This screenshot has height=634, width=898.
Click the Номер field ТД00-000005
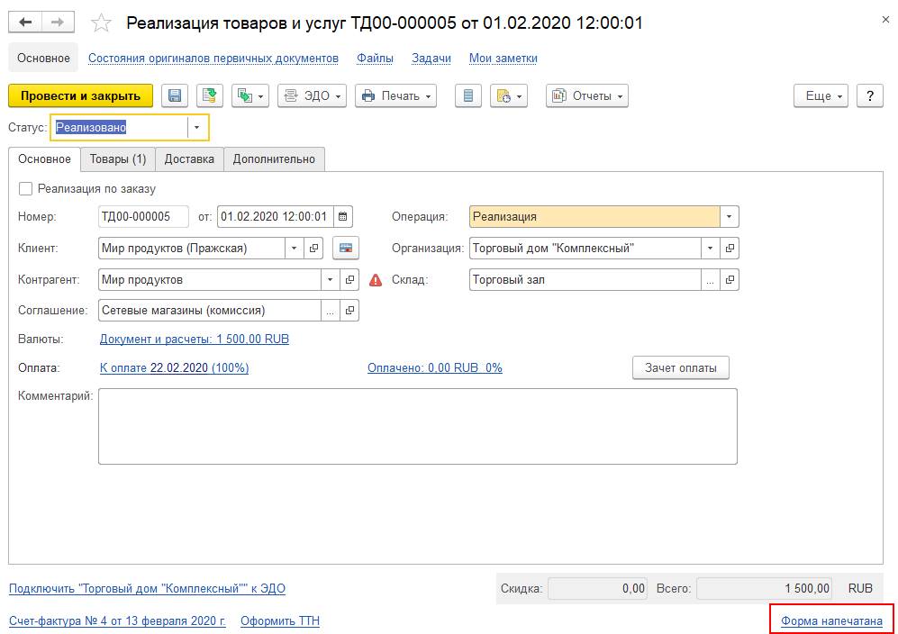[143, 216]
